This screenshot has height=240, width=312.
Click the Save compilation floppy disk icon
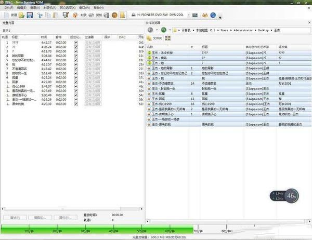click(x=30, y=16)
